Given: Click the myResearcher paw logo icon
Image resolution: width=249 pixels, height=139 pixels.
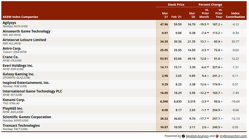Looking at the screenshot, I should pyautogui.click(x=217, y=136).
